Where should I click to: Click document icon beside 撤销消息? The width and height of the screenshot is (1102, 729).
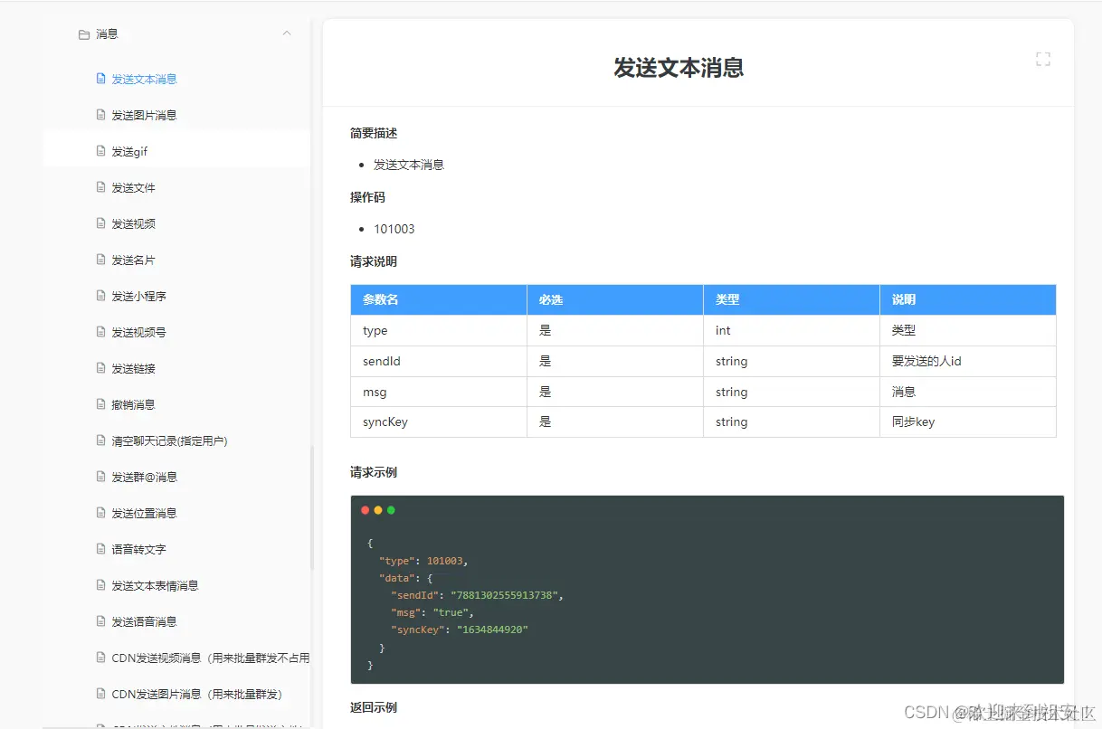click(101, 404)
